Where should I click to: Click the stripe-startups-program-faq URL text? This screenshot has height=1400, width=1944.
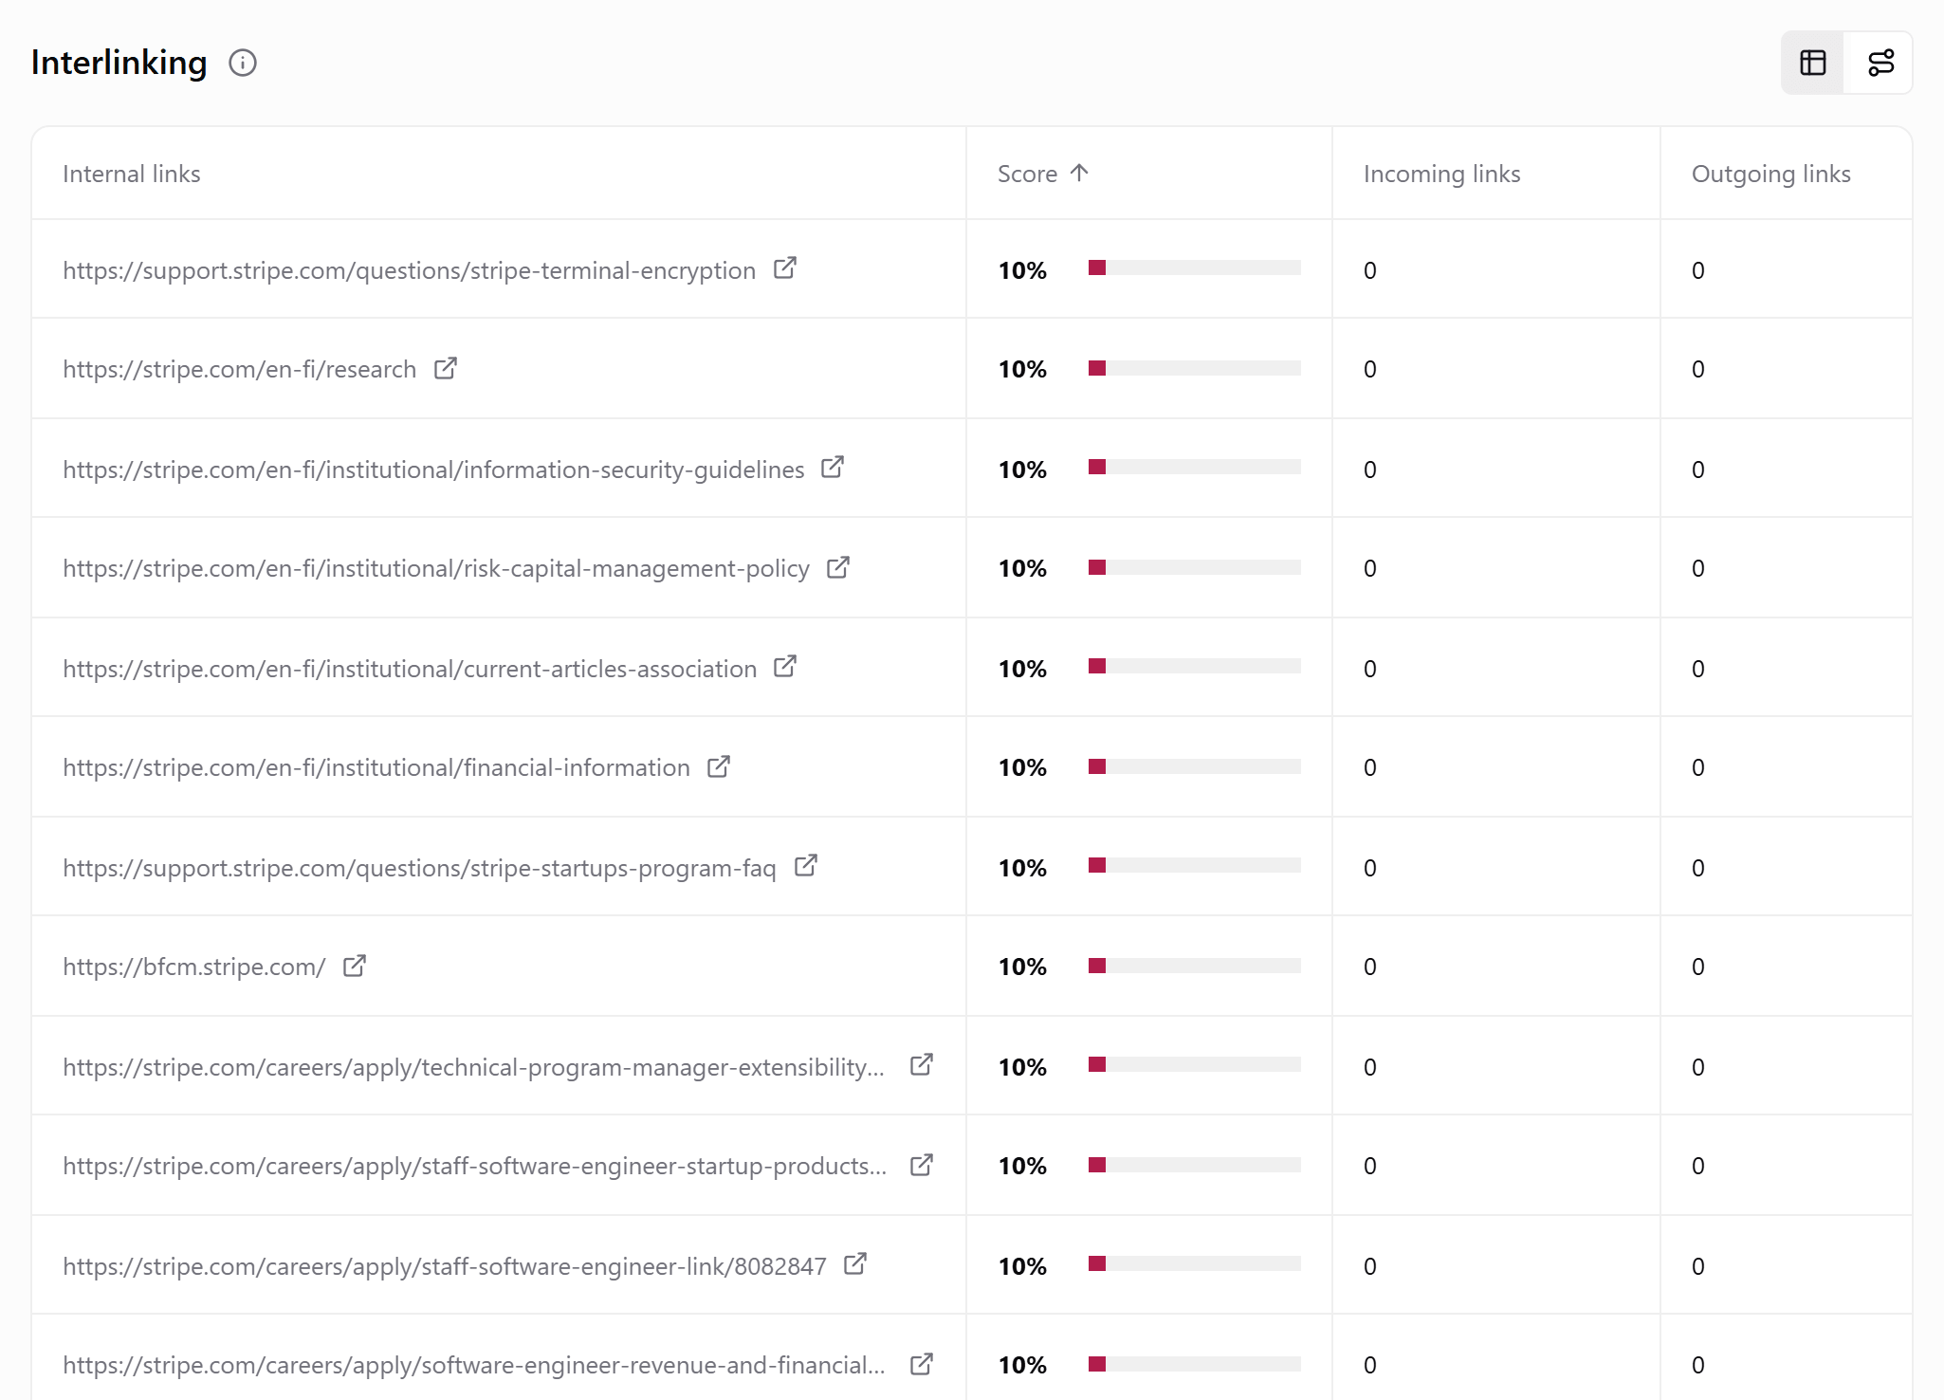(419, 868)
